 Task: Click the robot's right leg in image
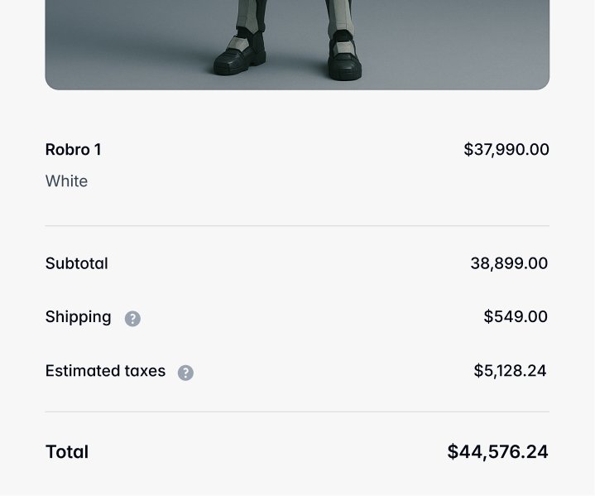click(x=339, y=15)
